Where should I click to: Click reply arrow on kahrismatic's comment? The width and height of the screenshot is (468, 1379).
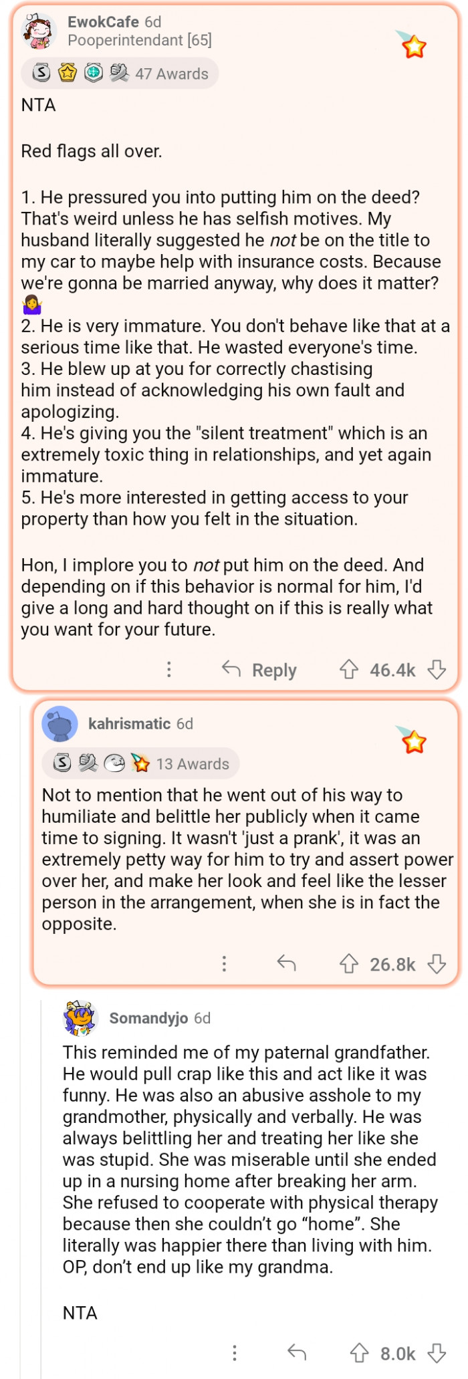286,963
